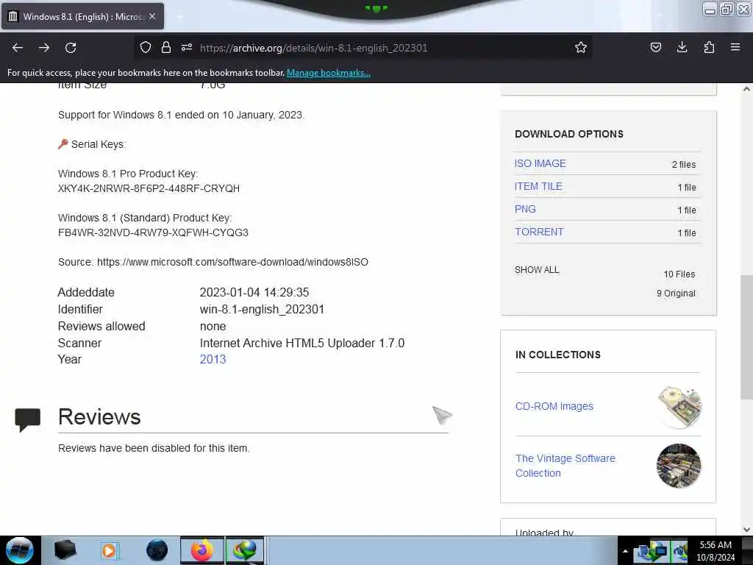The width and height of the screenshot is (753, 565).
Task: Click the Reviews speech bubble icon
Action: (27, 419)
